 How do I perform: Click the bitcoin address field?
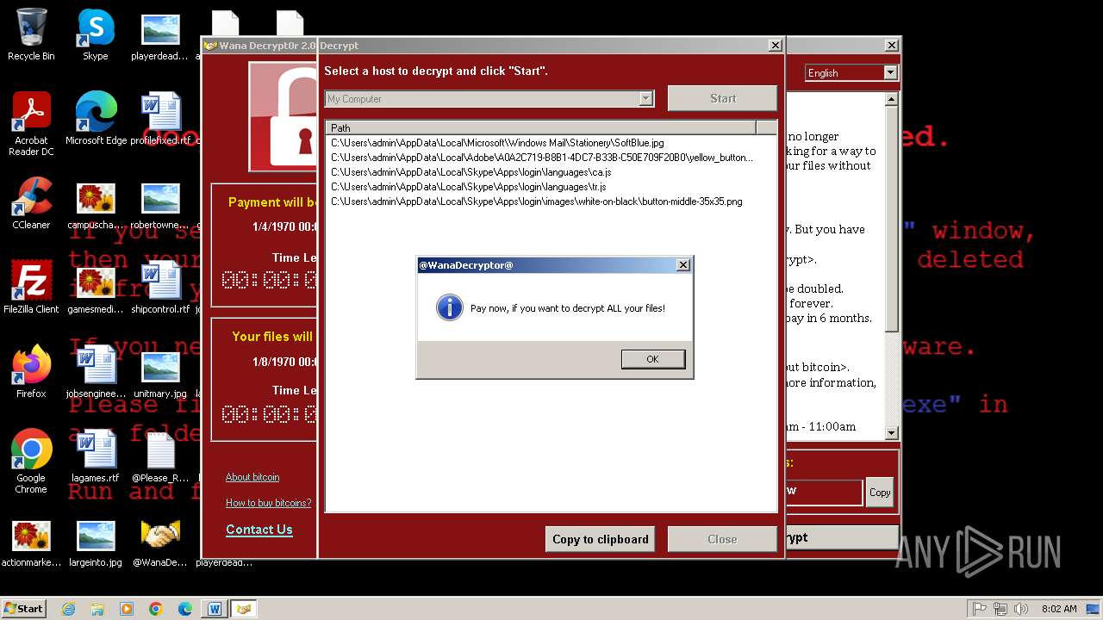pos(823,492)
